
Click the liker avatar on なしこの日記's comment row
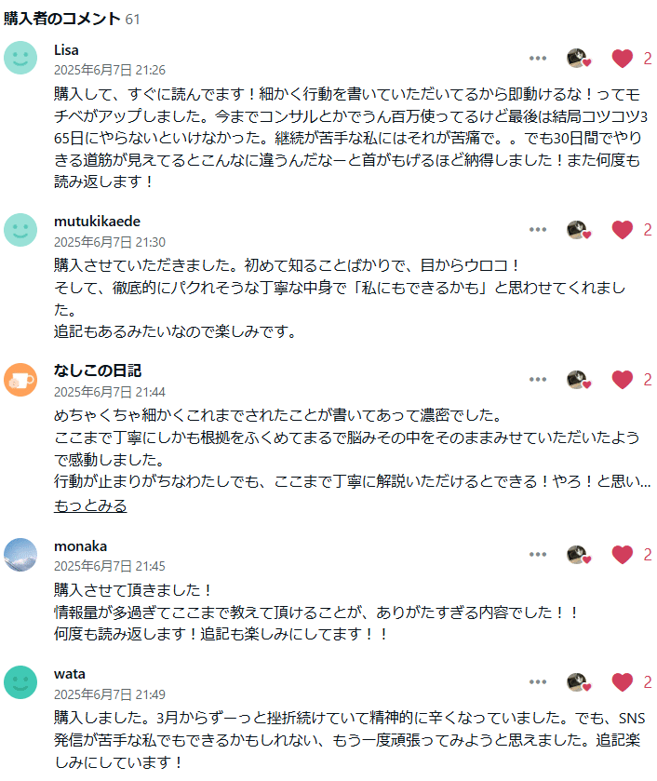[x=577, y=379]
